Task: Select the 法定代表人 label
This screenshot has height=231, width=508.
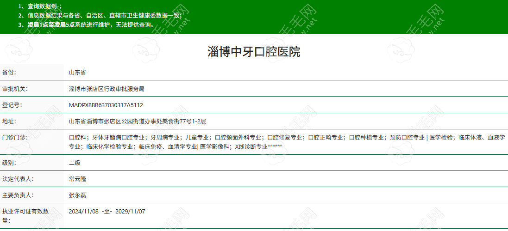Action: point(18,179)
